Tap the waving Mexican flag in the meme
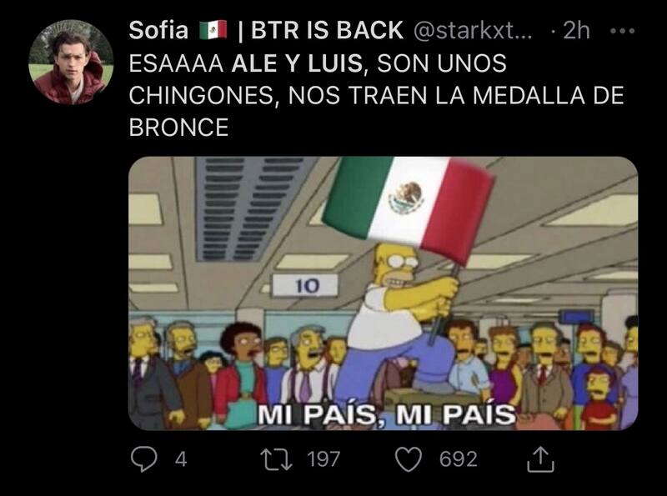This screenshot has height=496, width=667. coord(409,204)
